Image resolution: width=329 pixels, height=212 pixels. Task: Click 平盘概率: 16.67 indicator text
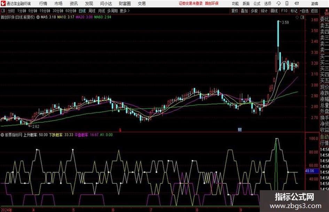[86, 135]
